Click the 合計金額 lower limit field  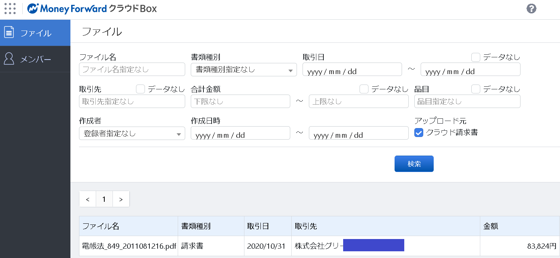pyautogui.click(x=240, y=102)
